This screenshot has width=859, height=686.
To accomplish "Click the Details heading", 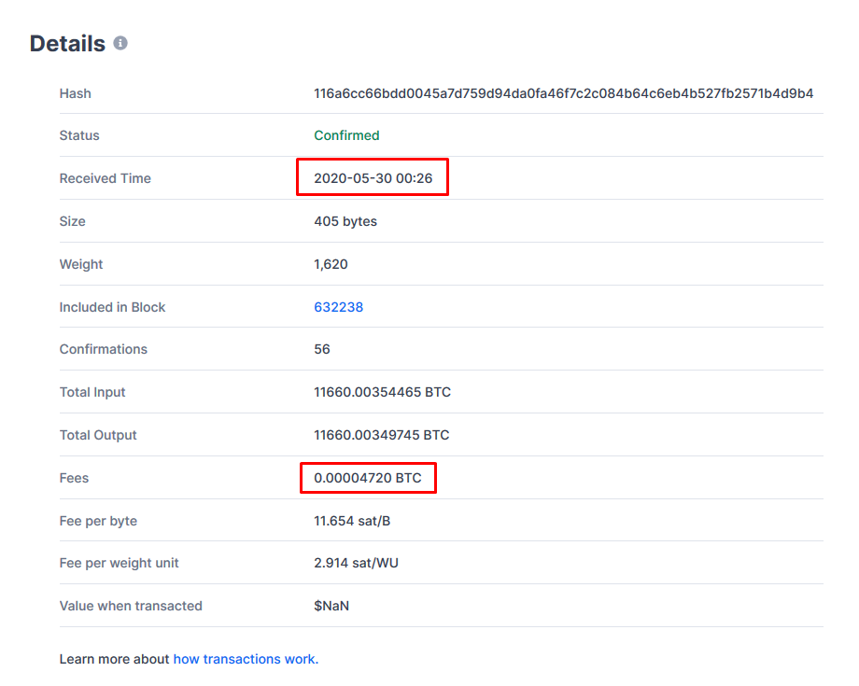I will (69, 42).
